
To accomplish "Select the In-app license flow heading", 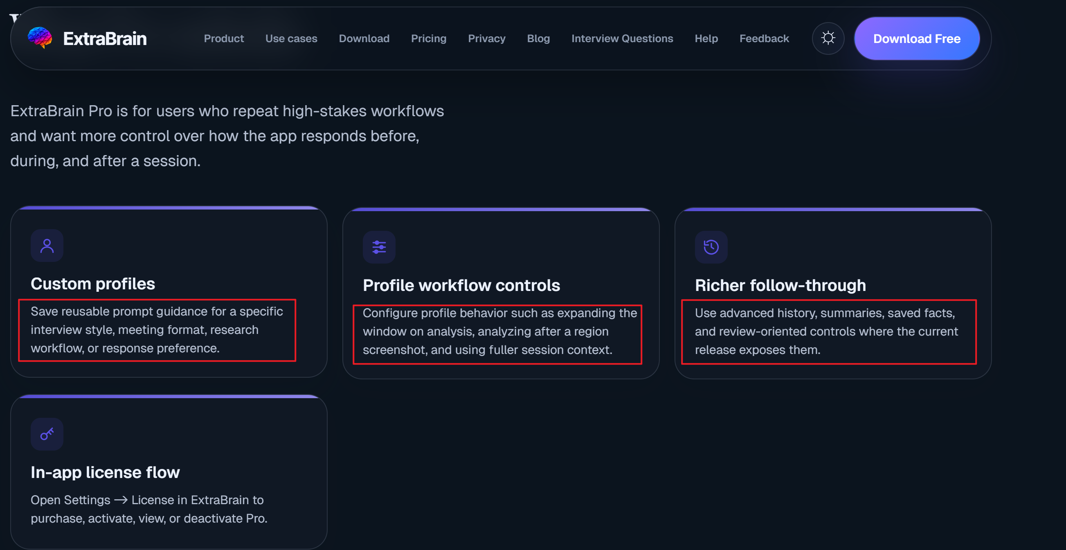I will pos(105,473).
